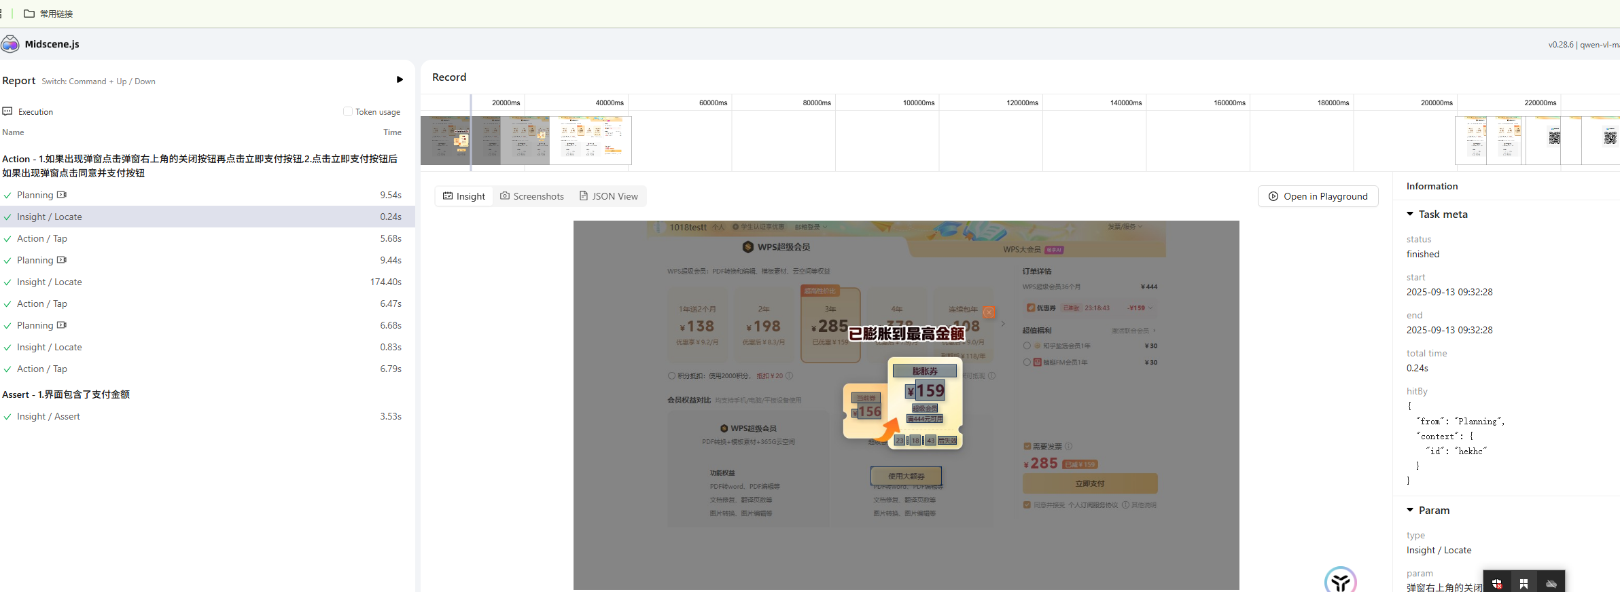1620x592 pixels.
Task: Select the Planning row taking 9.54s
Action: pos(207,195)
